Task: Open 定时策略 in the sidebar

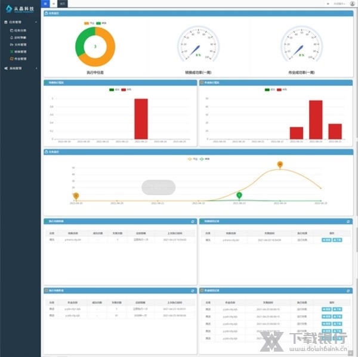Action: (x=19, y=37)
